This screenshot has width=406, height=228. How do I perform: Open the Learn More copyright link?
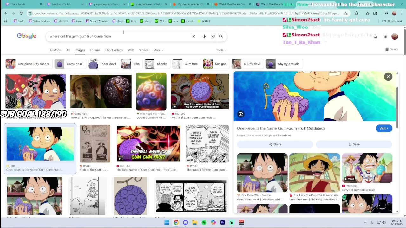tap(285, 136)
